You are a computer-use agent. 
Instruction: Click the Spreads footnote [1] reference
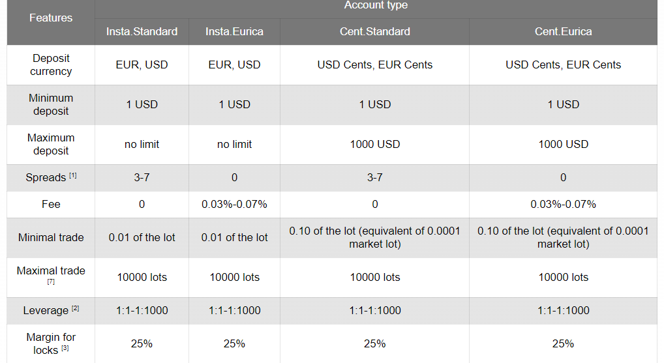click(73, 175)
